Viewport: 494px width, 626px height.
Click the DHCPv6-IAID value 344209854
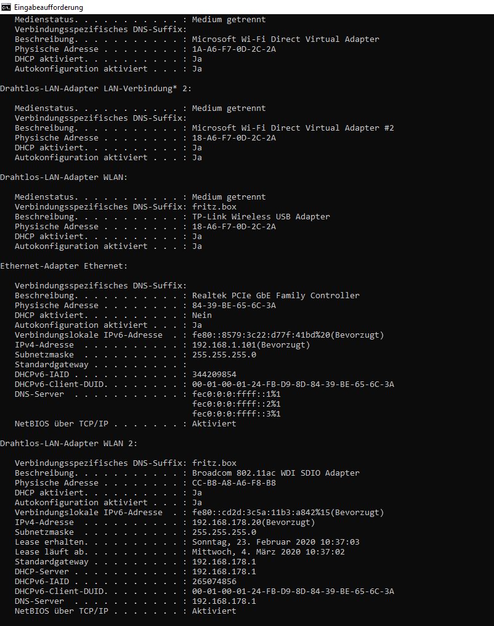coord(214,375)
